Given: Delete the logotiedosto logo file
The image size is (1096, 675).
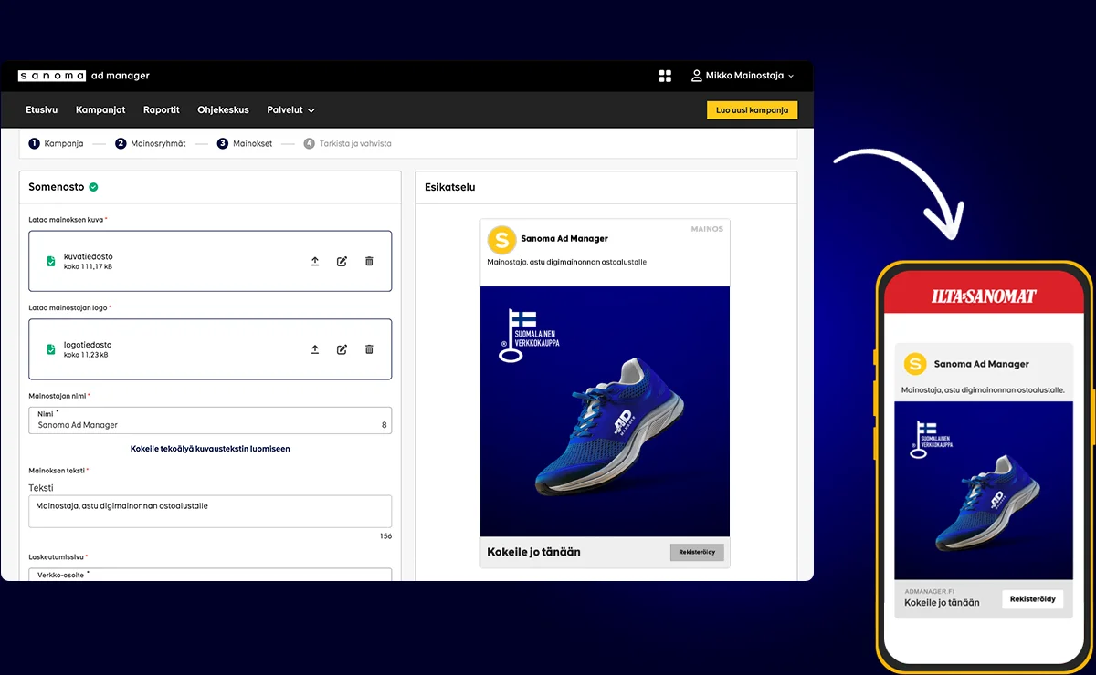Looking at the screenshot, I should pyautogui.click(x=369, y=349).
